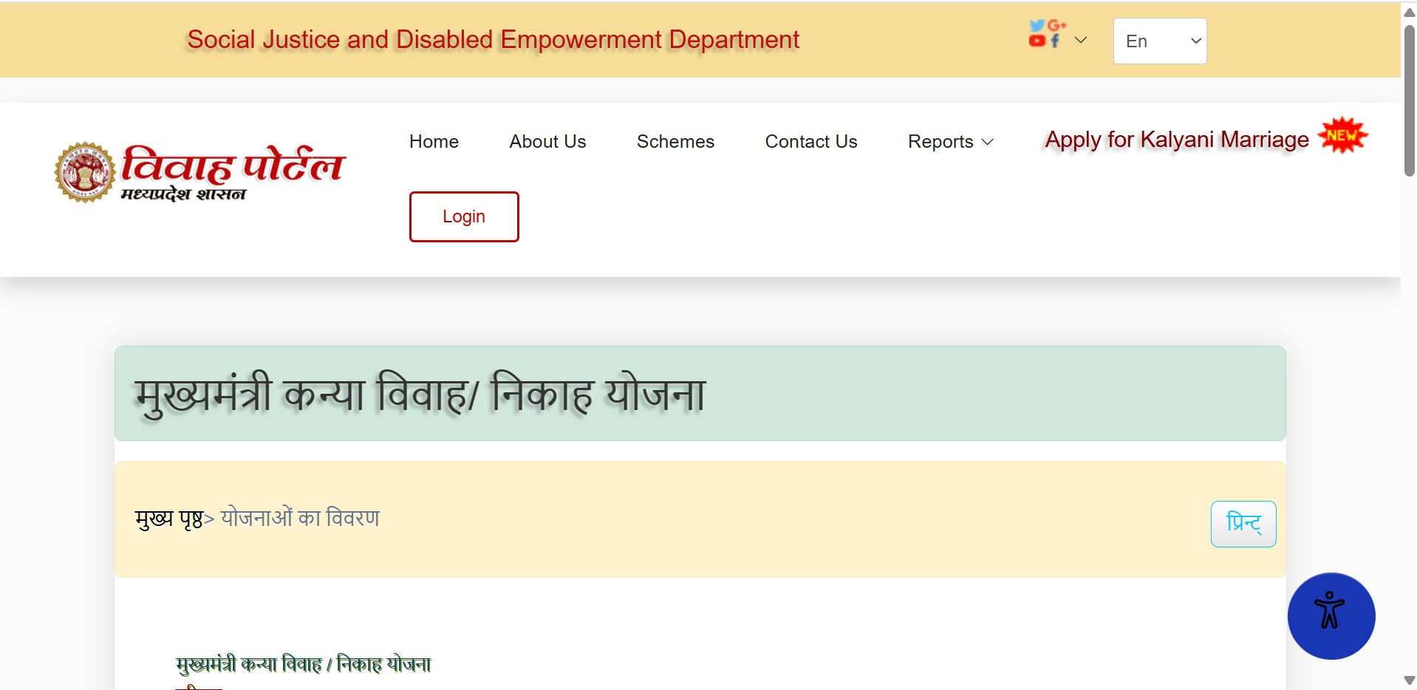Click the प्रिंट button

(x=1243, y=524)
